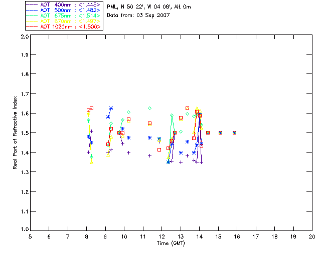Click the x-axis tick label '9'
Screen dimensions: 321x256
pyautogui.click(x=105, y=236)
